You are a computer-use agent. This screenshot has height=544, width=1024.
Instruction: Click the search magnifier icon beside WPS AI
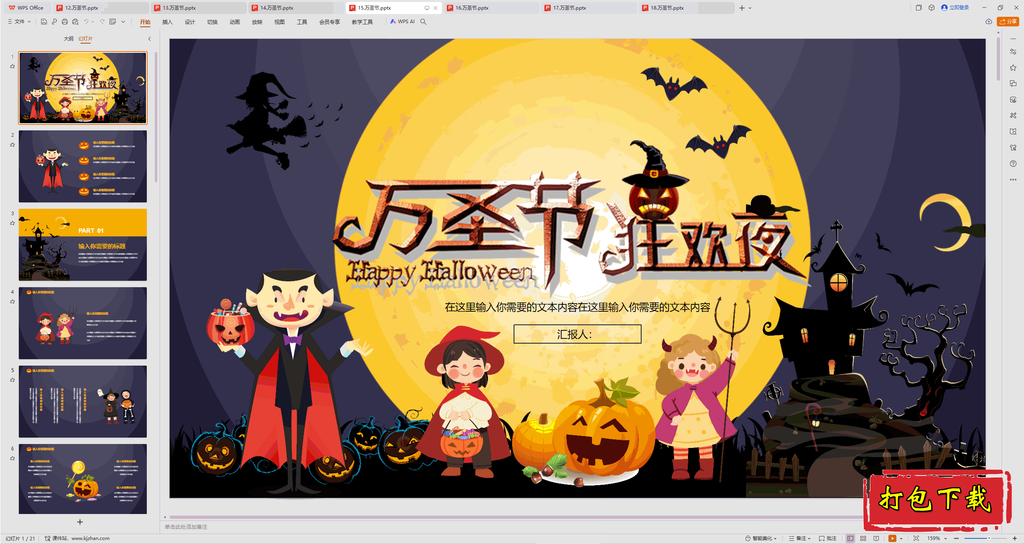[423, 22]
